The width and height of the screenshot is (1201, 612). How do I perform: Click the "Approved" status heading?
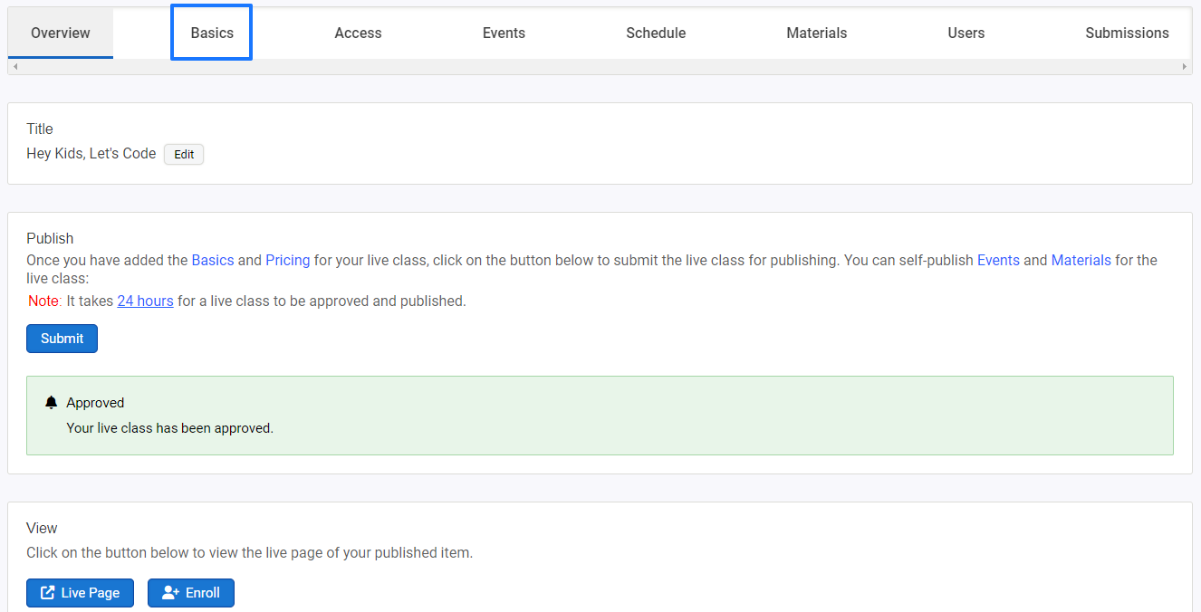[95, 403]
